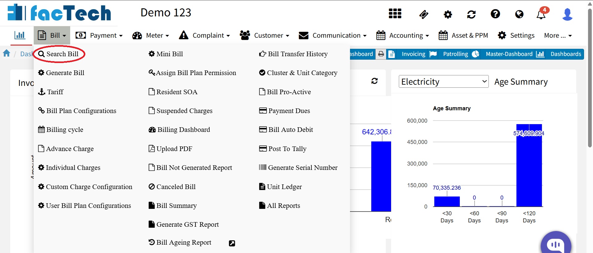Open the Patrolling link
The width and height of the screenshot is (593, 253).
(x=455, y=54)
